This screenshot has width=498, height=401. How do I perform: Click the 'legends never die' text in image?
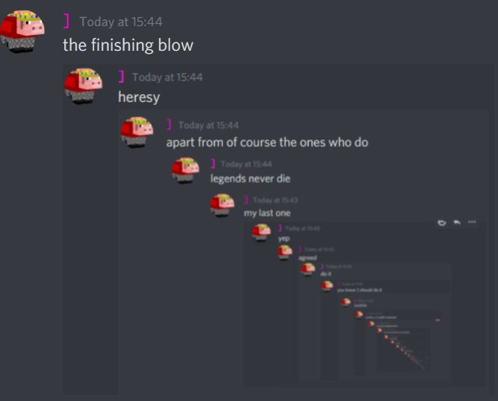pyautogui.click(x=250, y=178)
